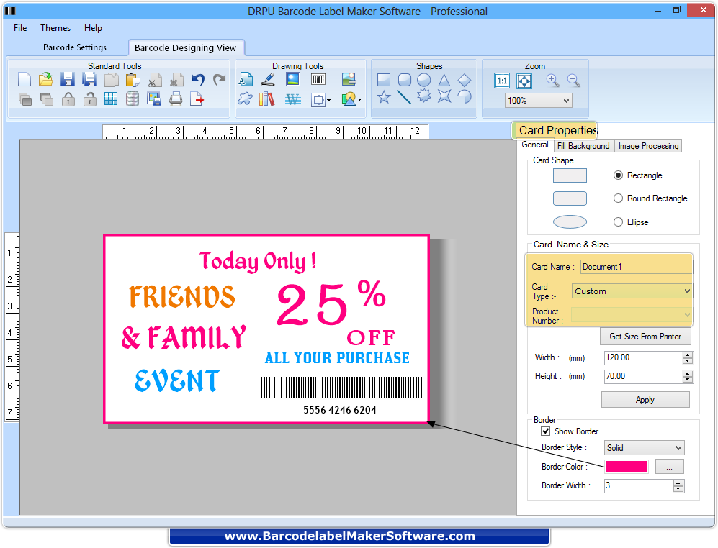Draw a five-point star from Shapes
The width and height of the screenshot is (718, 548).
pyautogui.click(x=384, y=97)
